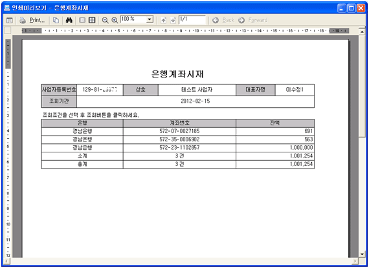Click the 잔액 column header
Screen dimensions: 369x268
click(275, 123)
